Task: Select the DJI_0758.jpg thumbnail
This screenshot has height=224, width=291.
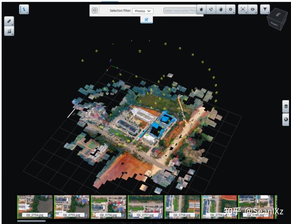Action: [182, 207]
